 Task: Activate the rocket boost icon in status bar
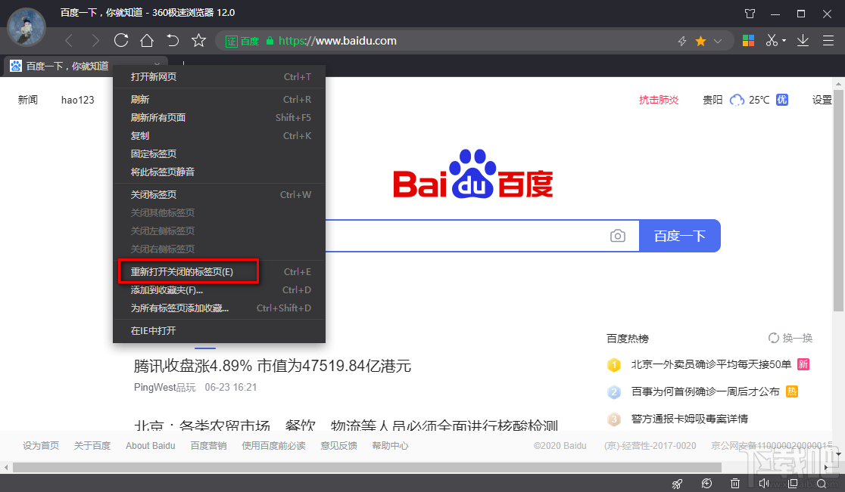(678, 484)
